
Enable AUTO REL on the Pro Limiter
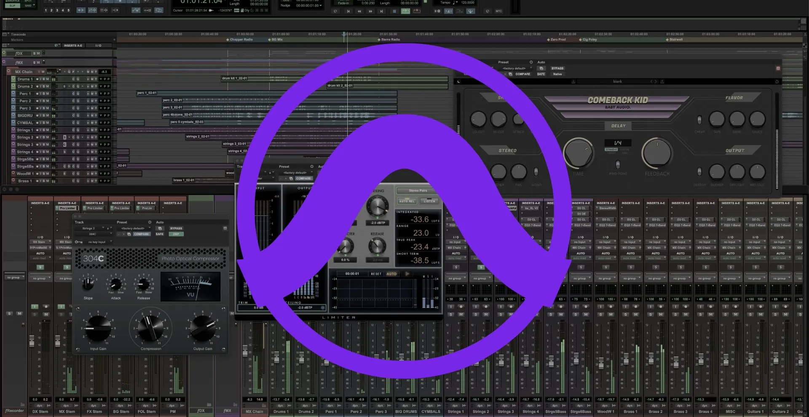[407, 201]
